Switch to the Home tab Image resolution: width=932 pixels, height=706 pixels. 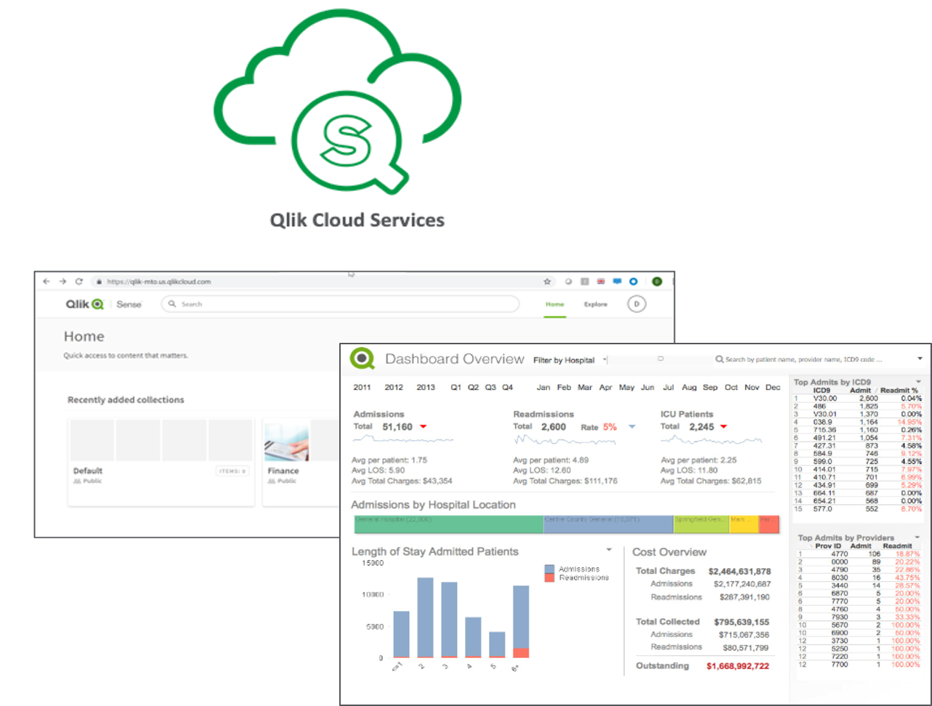pyautogui.click(x=555, y=304)
